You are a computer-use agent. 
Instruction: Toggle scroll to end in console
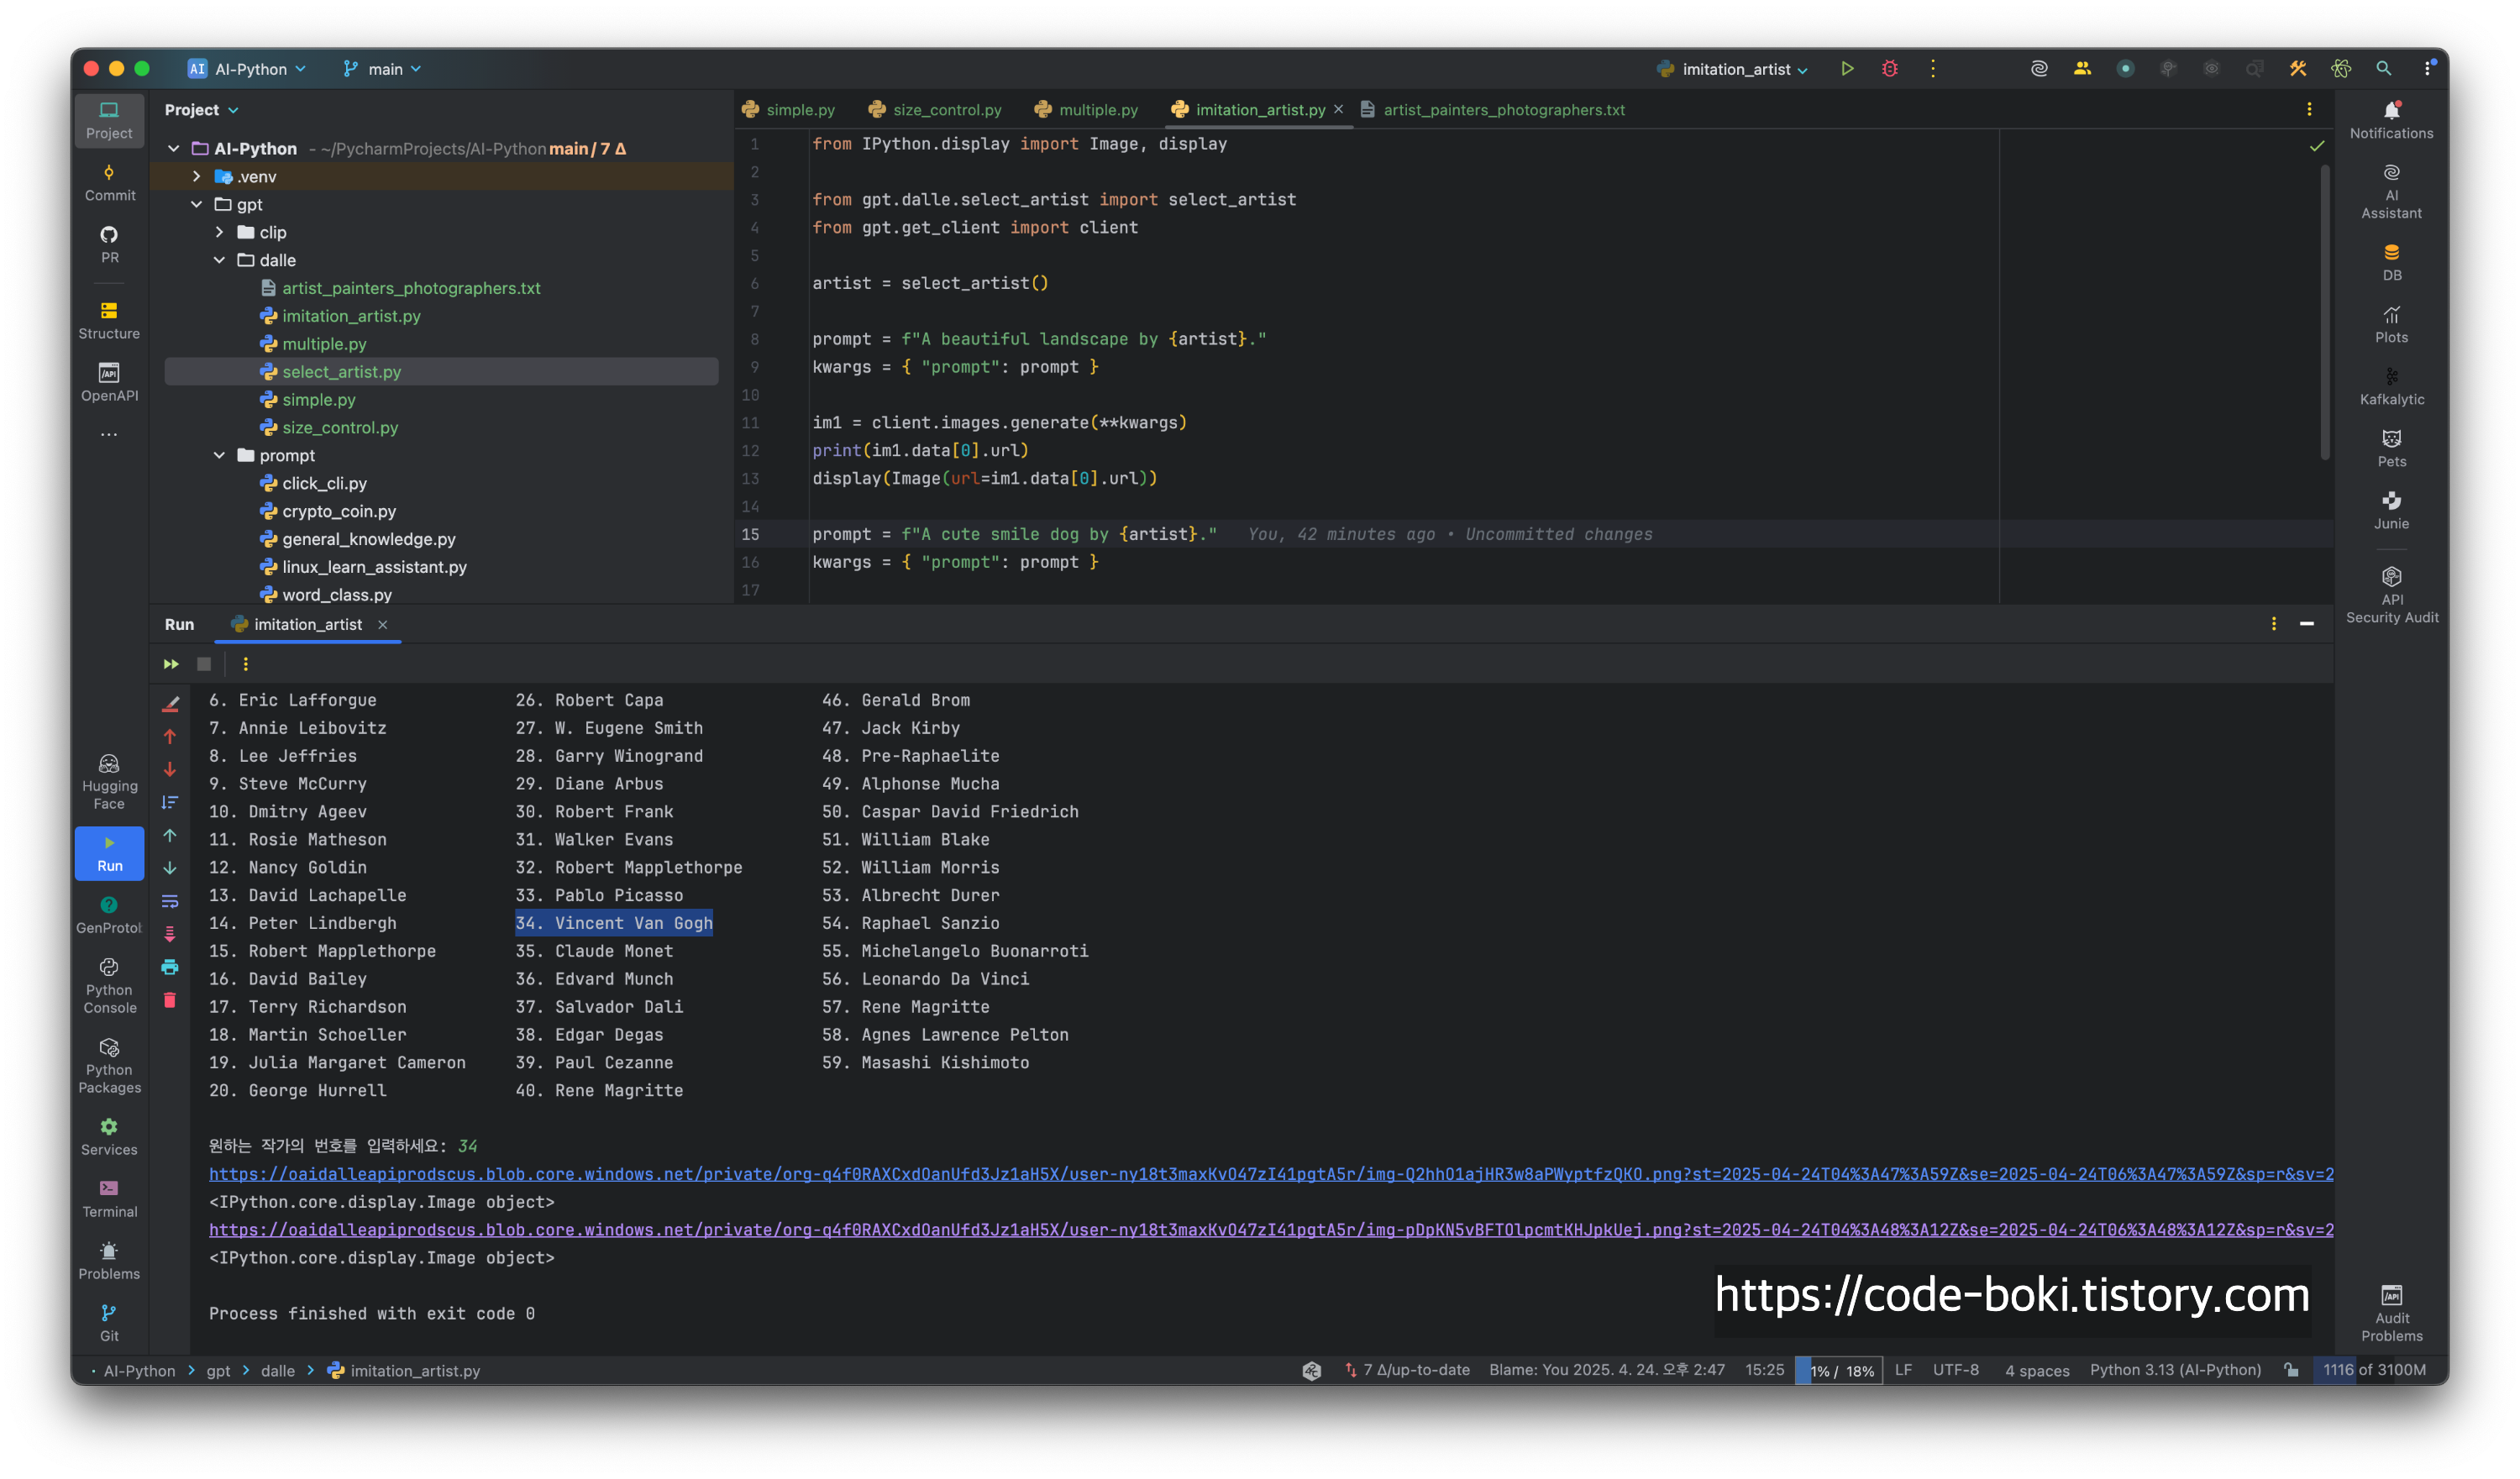pyautogui.click(x=170, y=934)
